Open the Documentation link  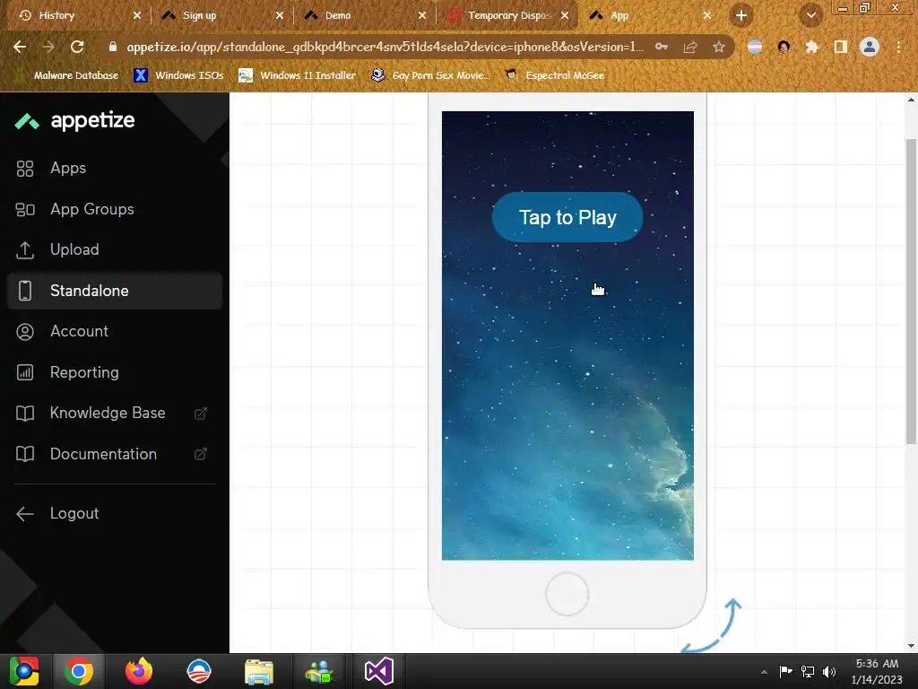pyautogui.click(x=115, y=454)
